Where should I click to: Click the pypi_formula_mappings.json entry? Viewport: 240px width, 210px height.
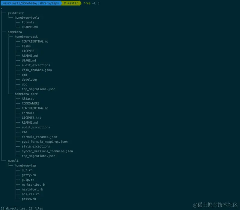click(45, 142)
